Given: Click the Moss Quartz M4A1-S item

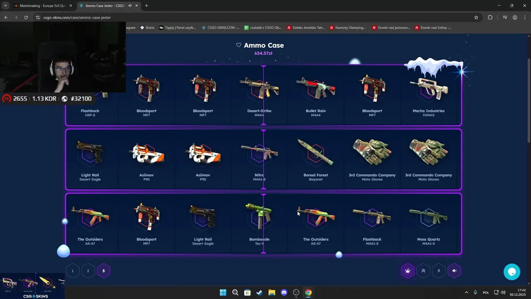Looking at the screenshot, I should pos(429,224).
